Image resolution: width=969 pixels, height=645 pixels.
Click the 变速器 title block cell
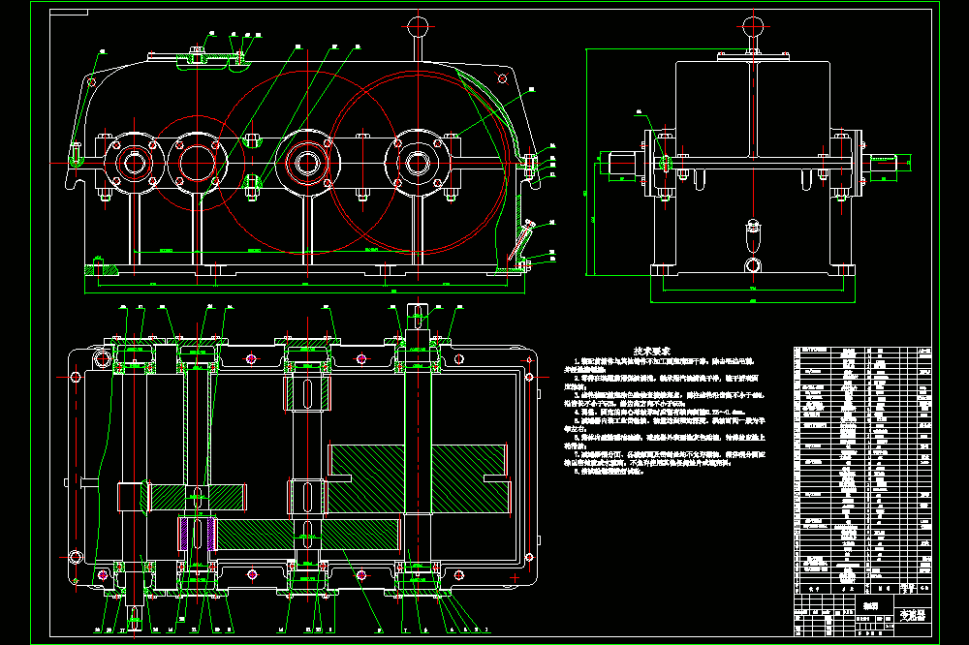click(x=913, y=615)
